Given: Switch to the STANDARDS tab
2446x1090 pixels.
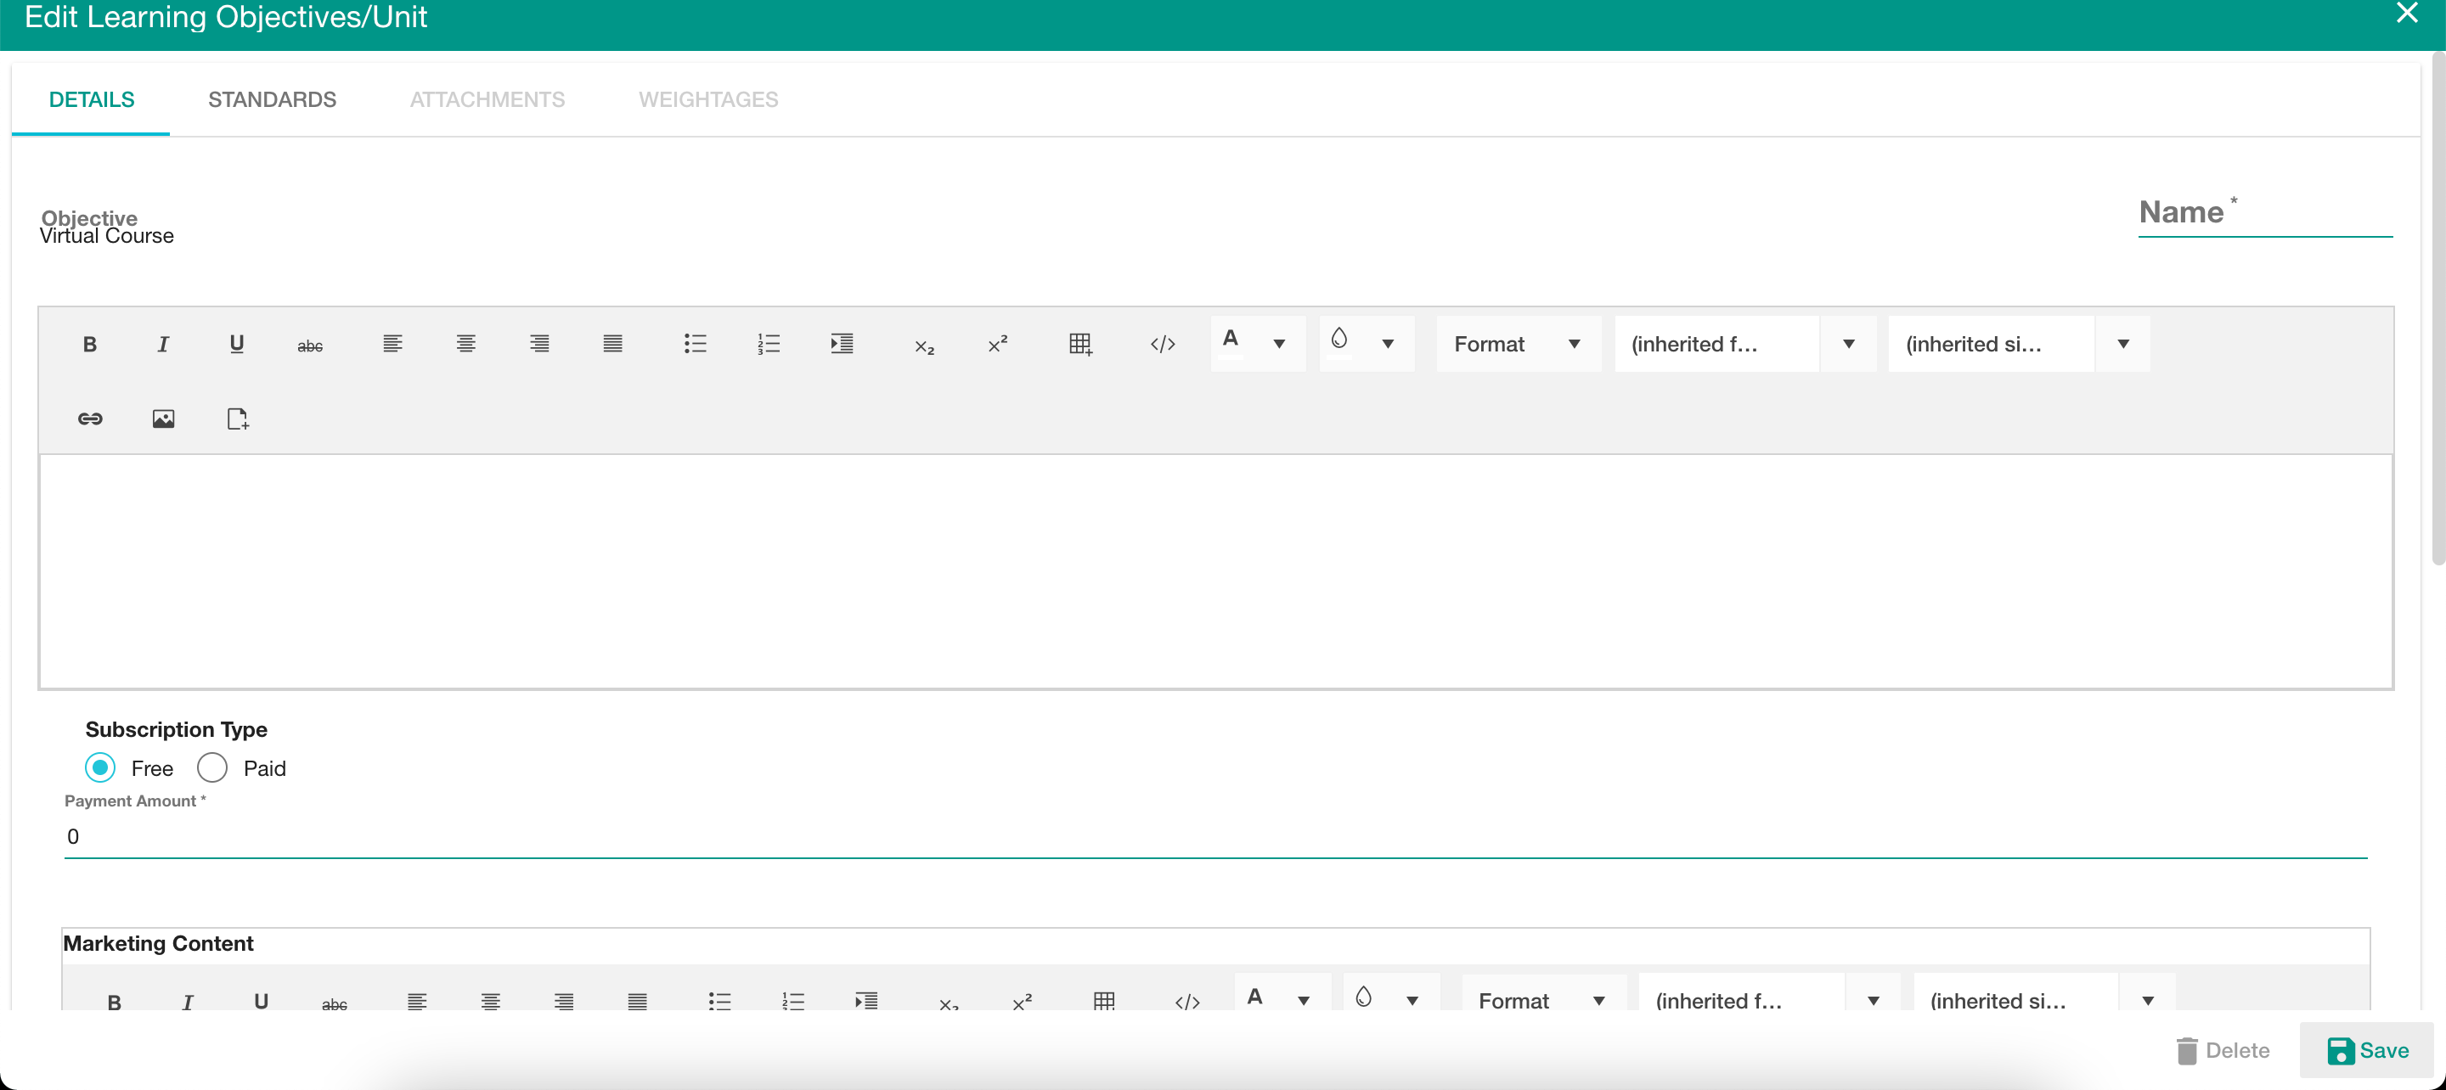Looking at the screenshot, I should point(273,99).
